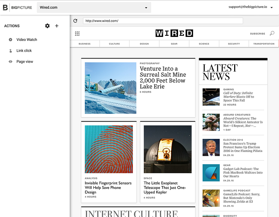The width and height of the screenshot is (279, 217).
Task: Select the Link click action
Action: [24, 51]
